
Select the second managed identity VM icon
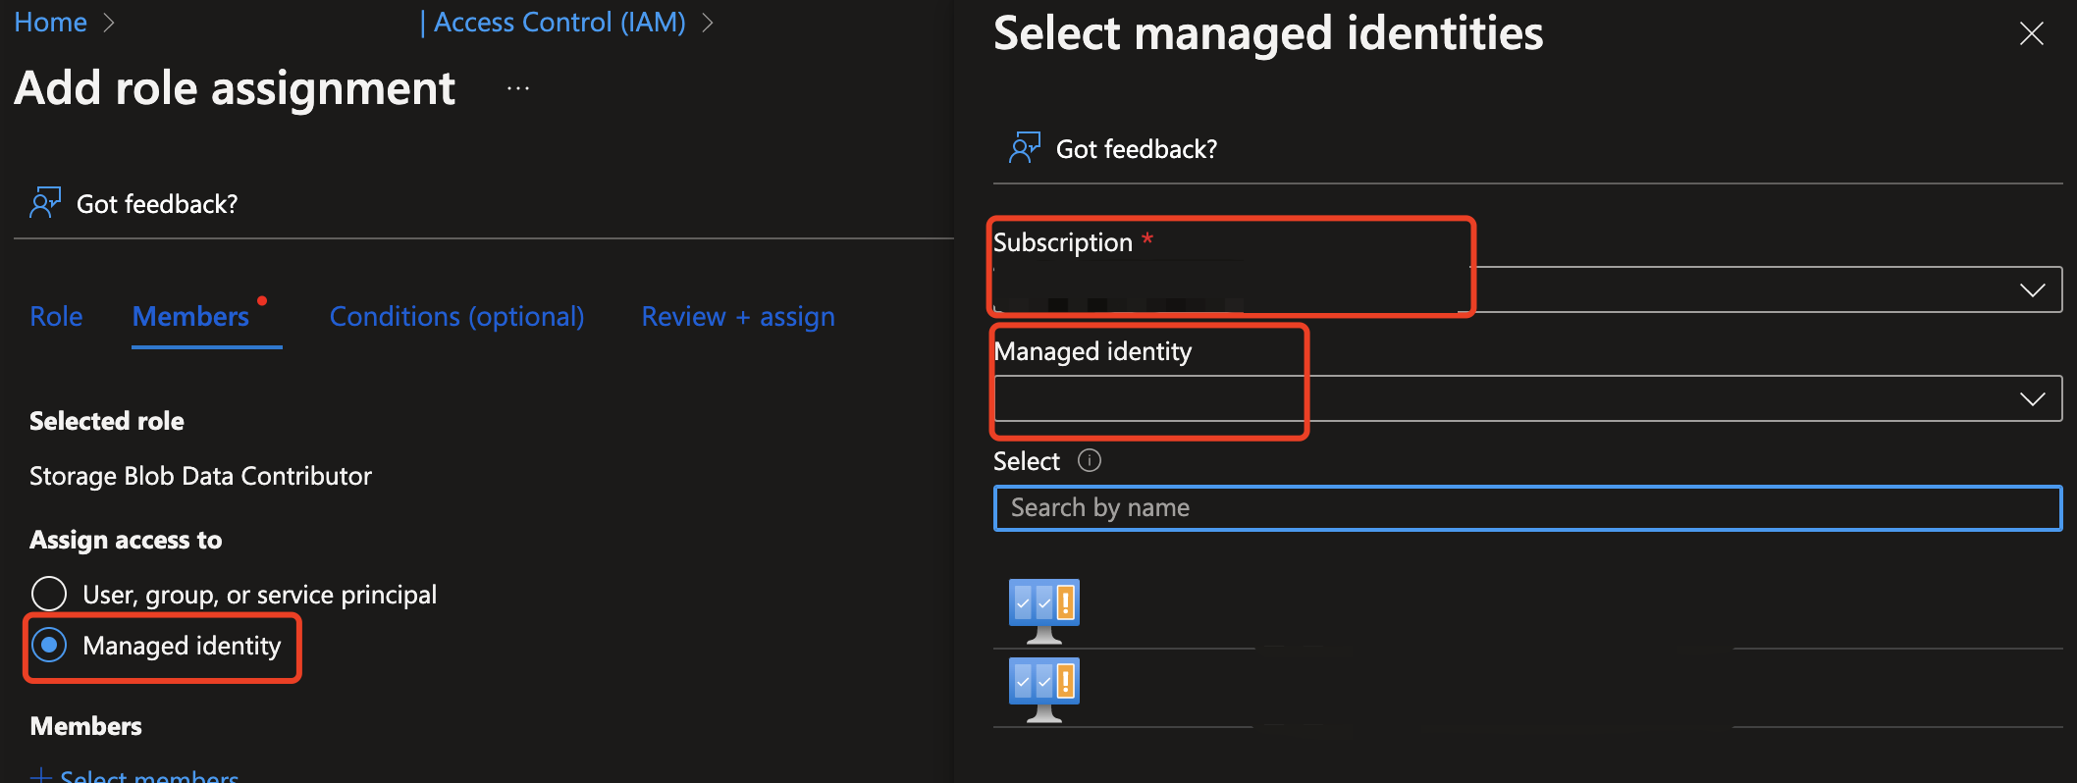click(x=1043, y=688)
